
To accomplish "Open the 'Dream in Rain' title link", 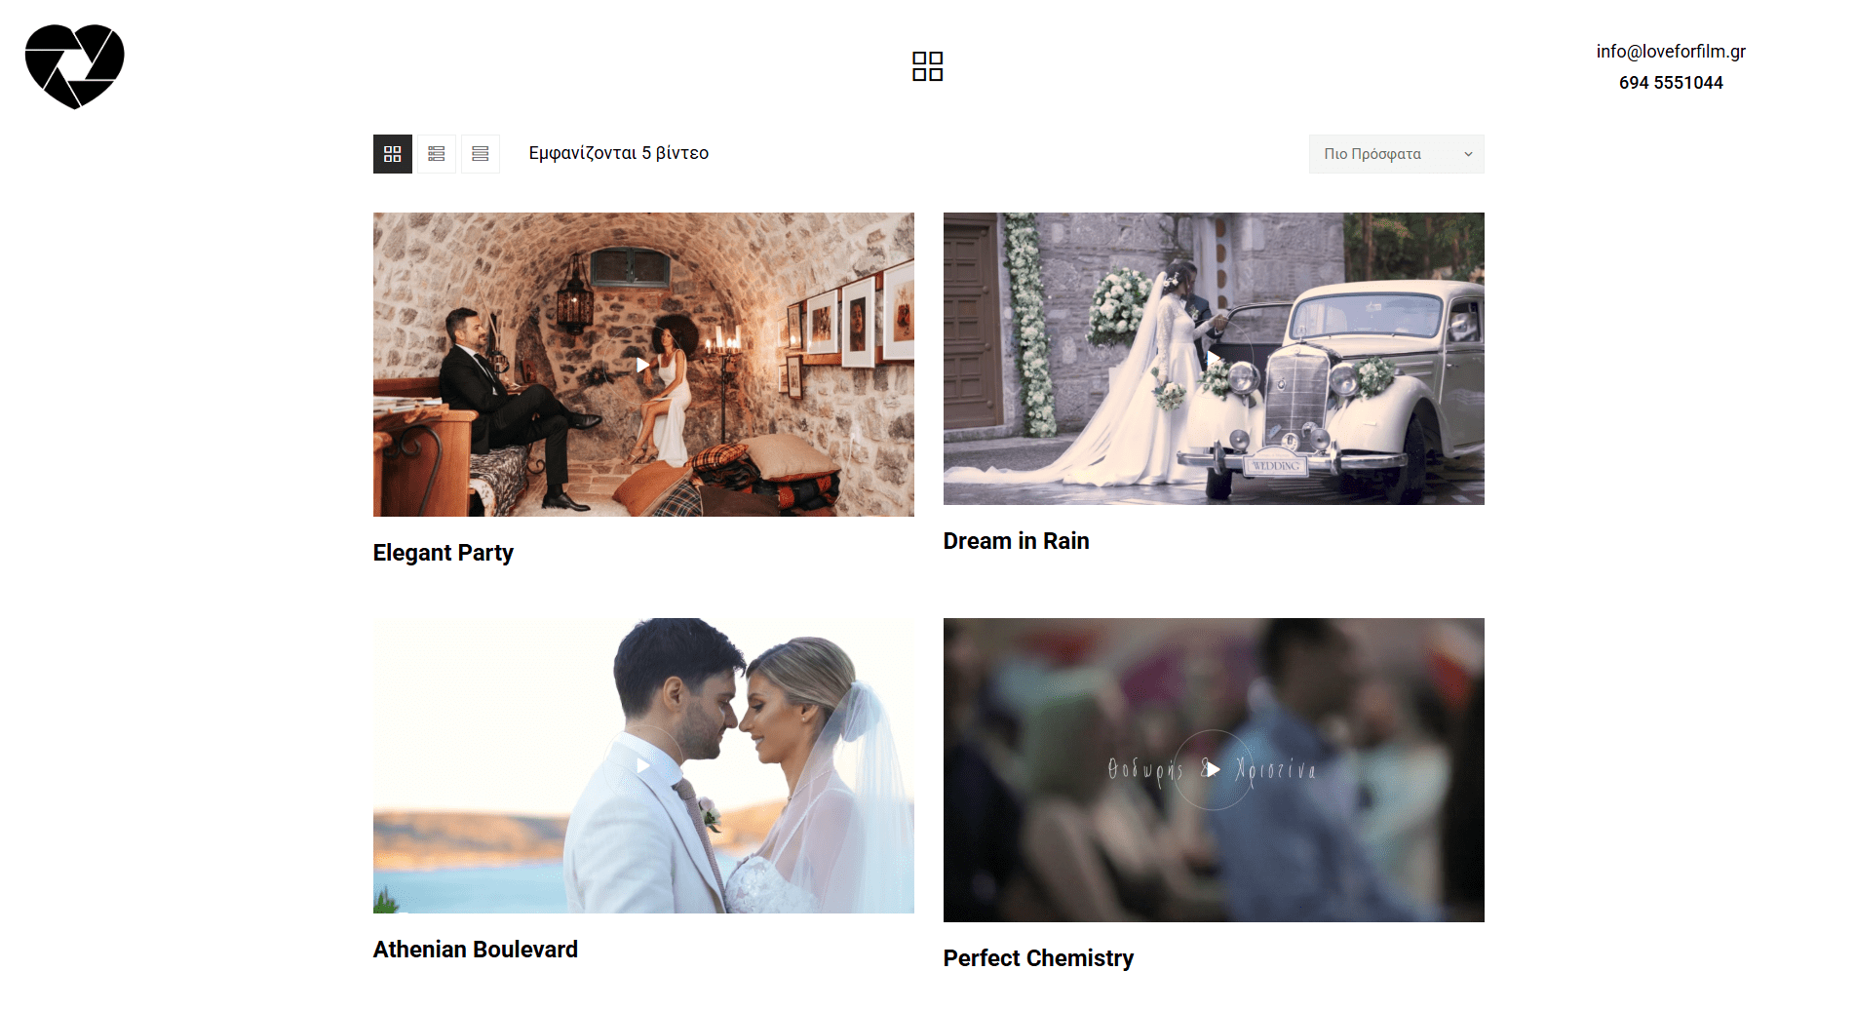I will coord(1016,541).
